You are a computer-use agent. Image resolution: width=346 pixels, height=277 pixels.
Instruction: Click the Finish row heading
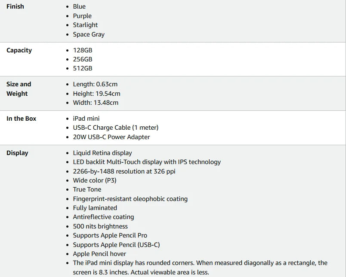point(15,6)
